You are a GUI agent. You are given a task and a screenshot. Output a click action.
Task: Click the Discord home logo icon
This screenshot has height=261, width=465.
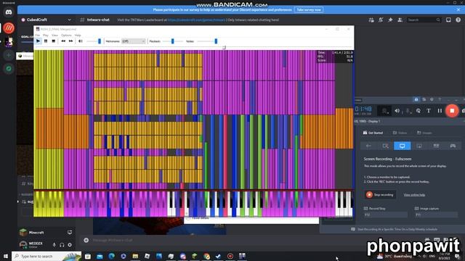pos(9,12)
